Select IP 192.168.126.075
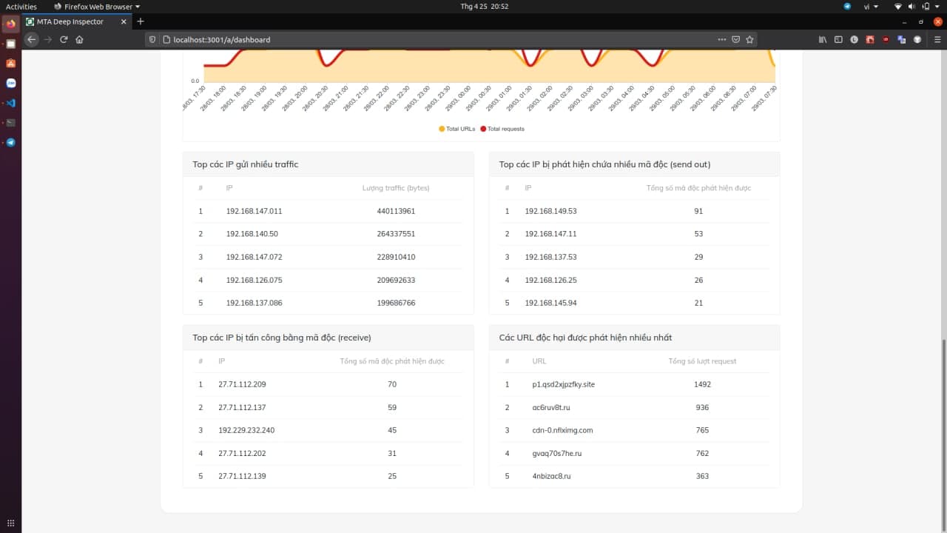Image resolution: width=947 pixels, height=533 pixels. click(254, 280)
